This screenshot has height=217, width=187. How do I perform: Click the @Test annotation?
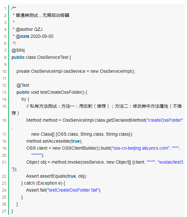(23, 85)
